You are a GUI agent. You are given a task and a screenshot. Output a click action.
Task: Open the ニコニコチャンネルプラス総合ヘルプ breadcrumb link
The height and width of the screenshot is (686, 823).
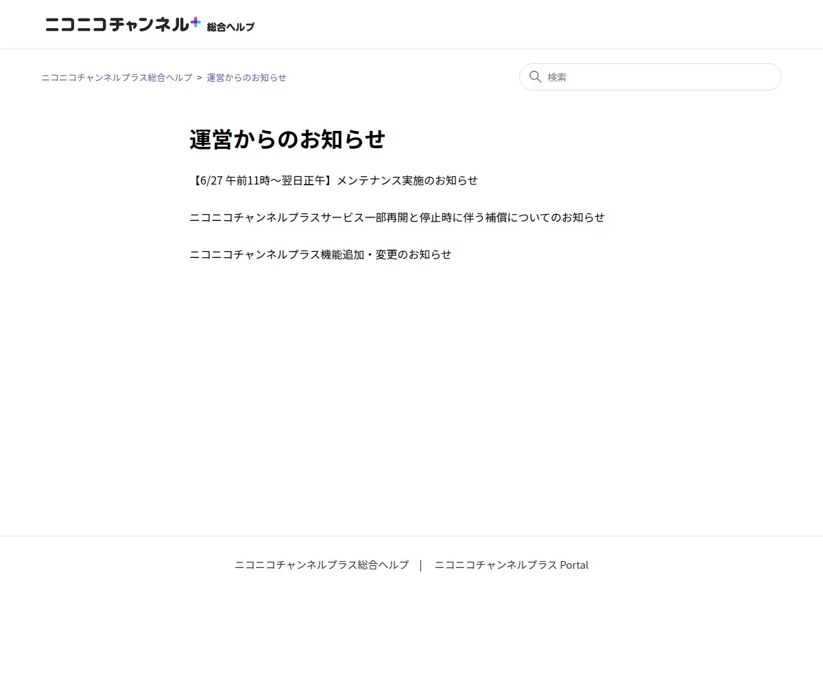coord(117,78)
